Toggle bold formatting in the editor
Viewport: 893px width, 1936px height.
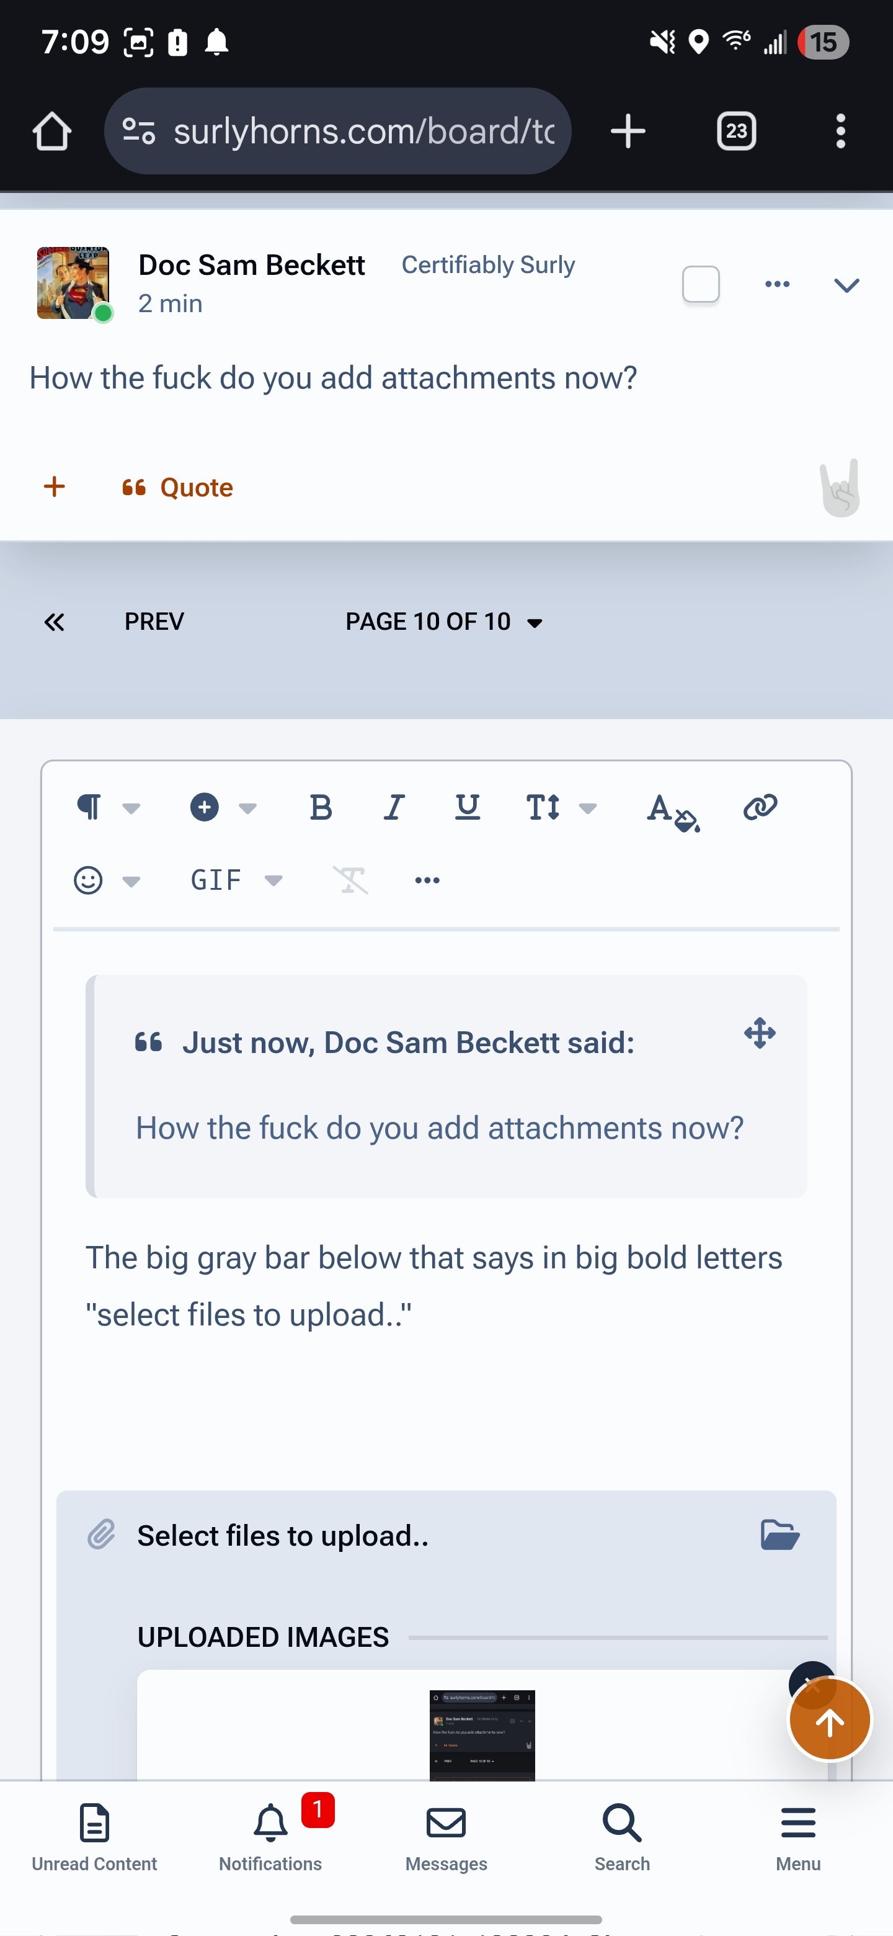pos(321,807)
